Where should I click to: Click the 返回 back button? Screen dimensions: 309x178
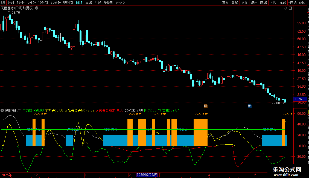pos(302,2)
